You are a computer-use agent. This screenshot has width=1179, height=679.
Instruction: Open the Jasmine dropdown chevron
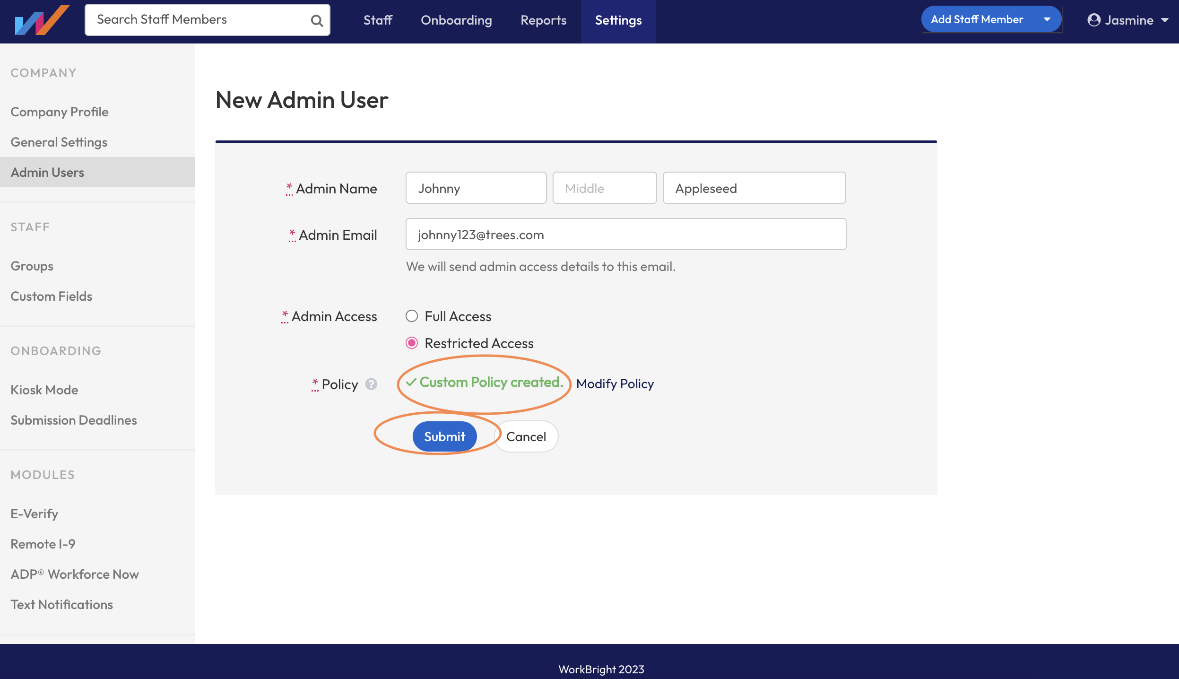pos(1165,20)
